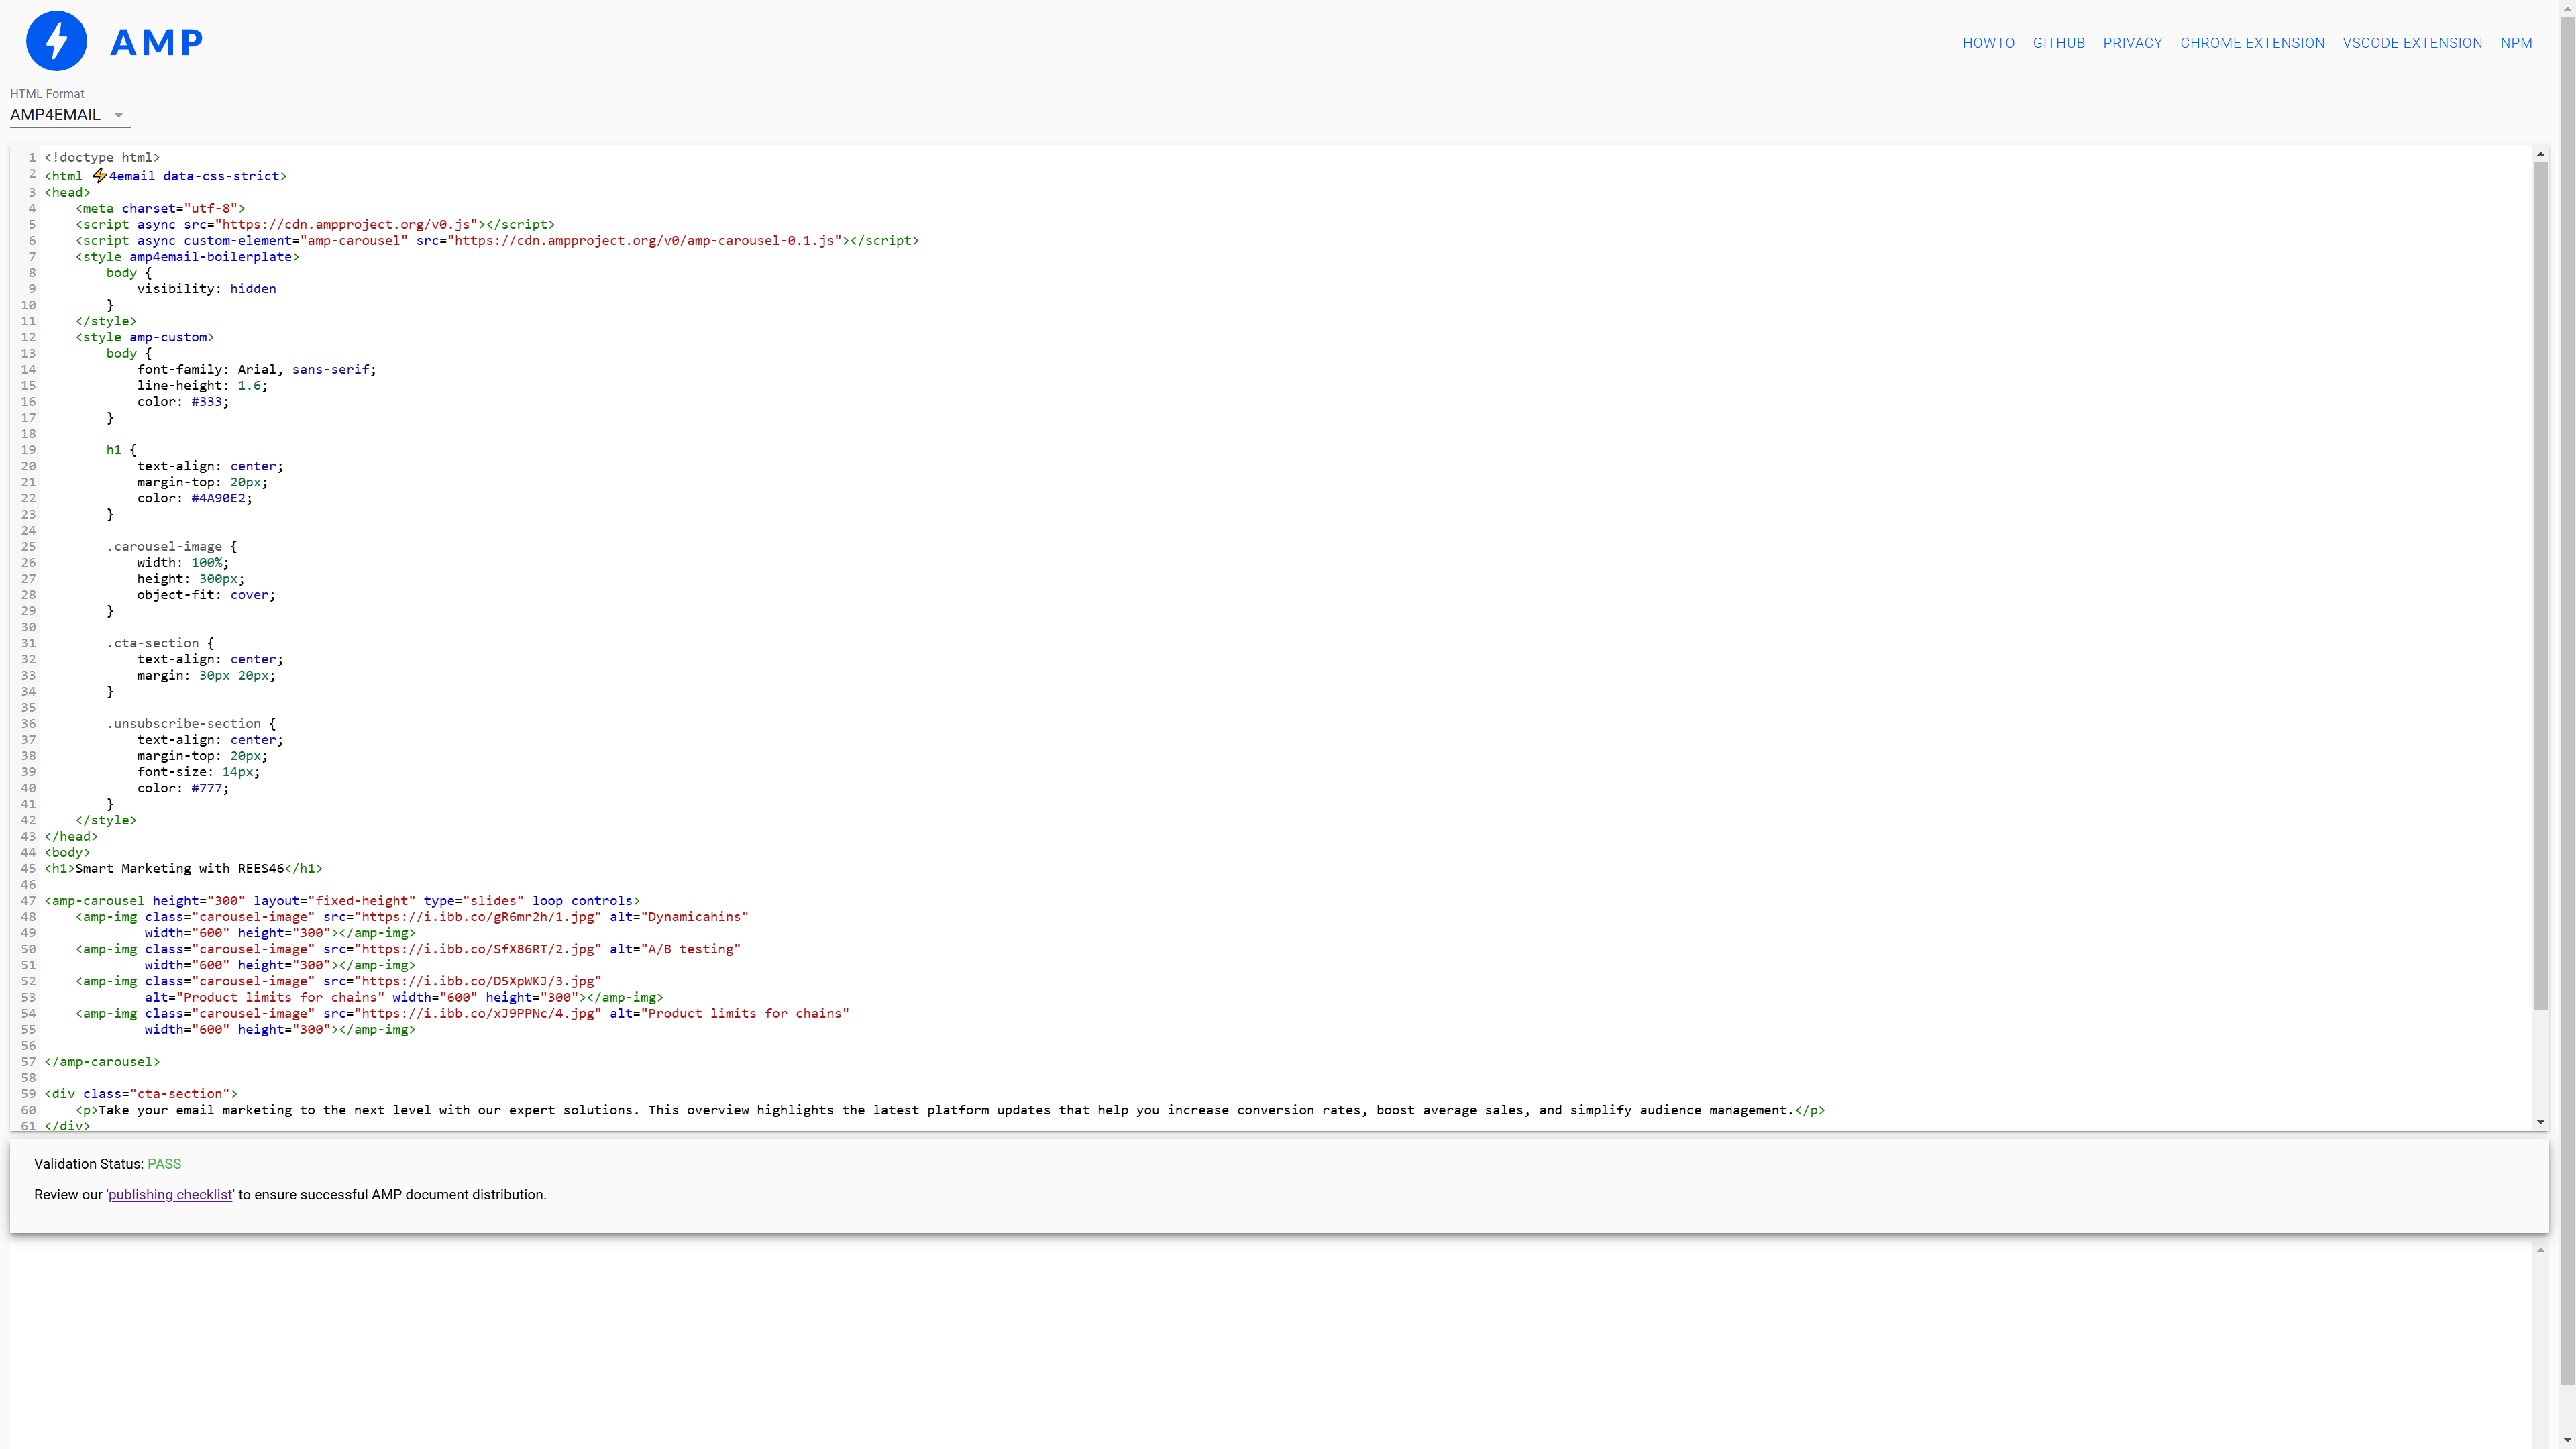Open the CHROME EXTENSION link

tap(2252, 43)
